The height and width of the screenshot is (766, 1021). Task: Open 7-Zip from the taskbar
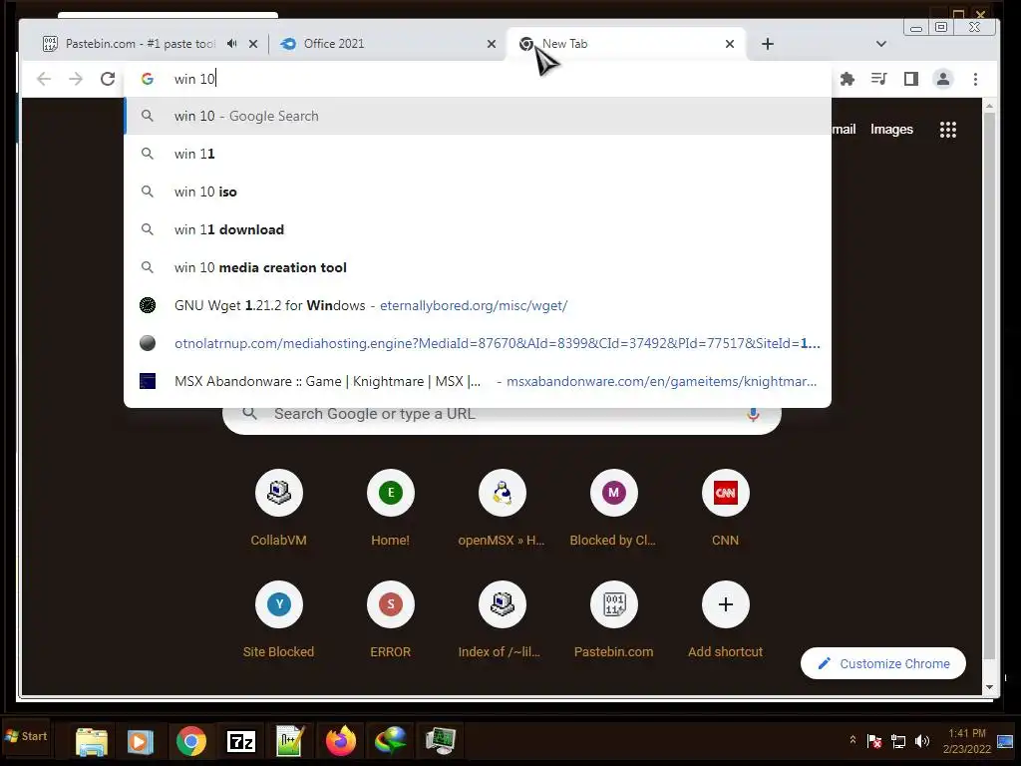tap(241, 741)
